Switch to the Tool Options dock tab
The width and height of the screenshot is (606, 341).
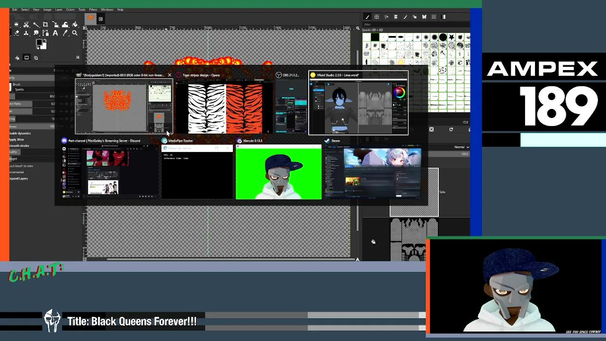[27, 57]
